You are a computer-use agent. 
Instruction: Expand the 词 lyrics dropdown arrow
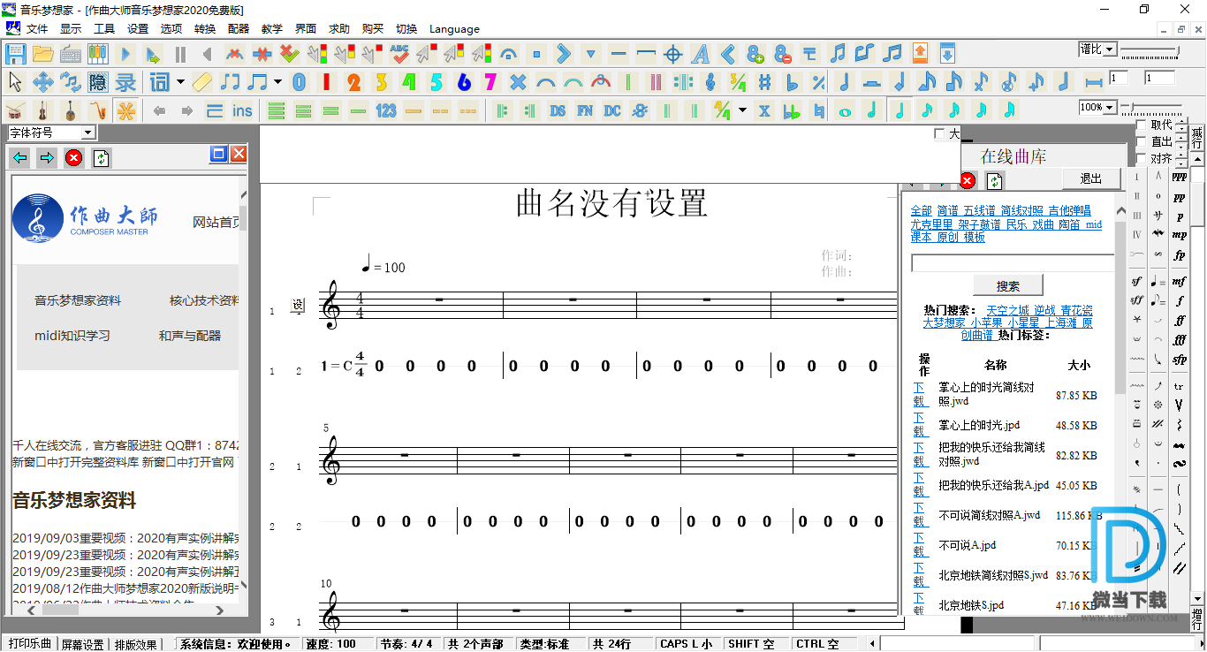[x=181, y=82]
